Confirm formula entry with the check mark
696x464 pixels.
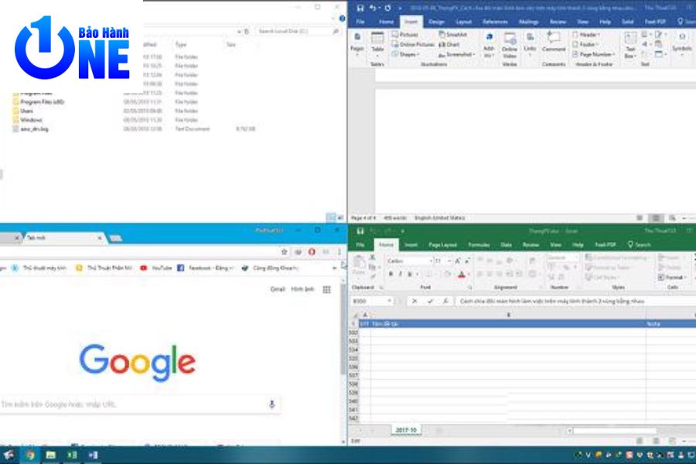click(x=430, y=301)
